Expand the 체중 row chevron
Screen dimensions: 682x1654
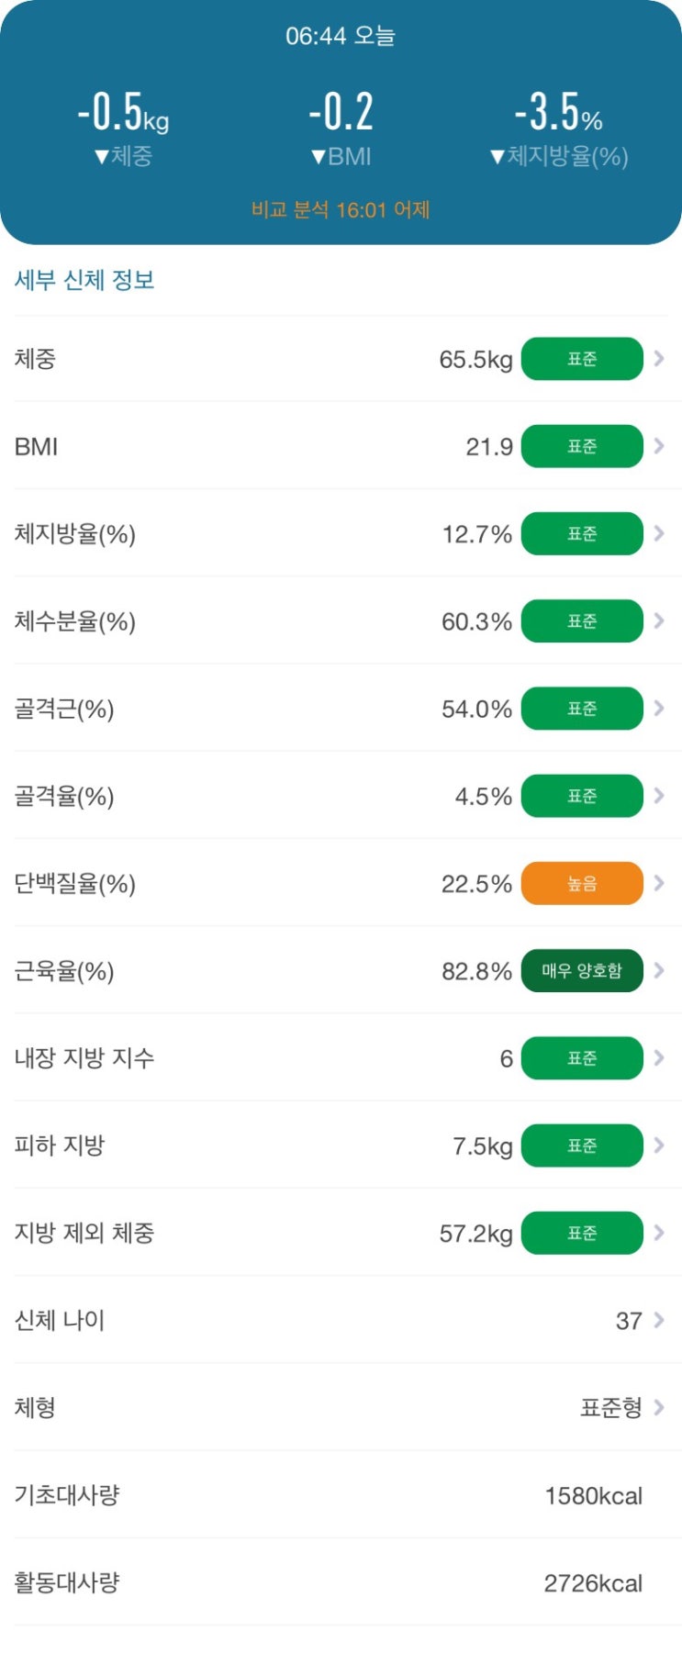pyautogui.click(x=659, y=358)
